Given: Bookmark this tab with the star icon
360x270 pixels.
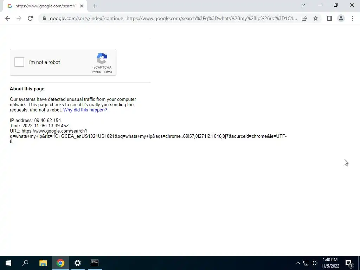Looking at the screenshot, I should tap(316, 18).
